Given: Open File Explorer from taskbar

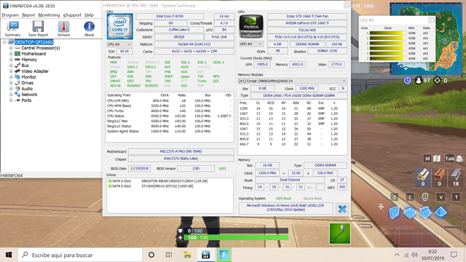Looking at the screenshot, I should 187,255.
